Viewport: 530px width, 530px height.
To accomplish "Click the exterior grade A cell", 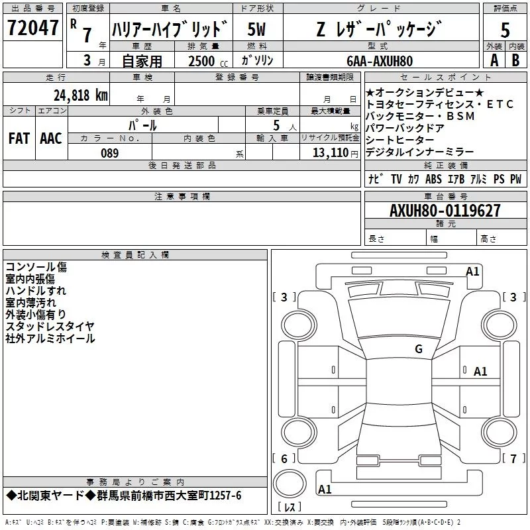I will [x=494, y=60].
